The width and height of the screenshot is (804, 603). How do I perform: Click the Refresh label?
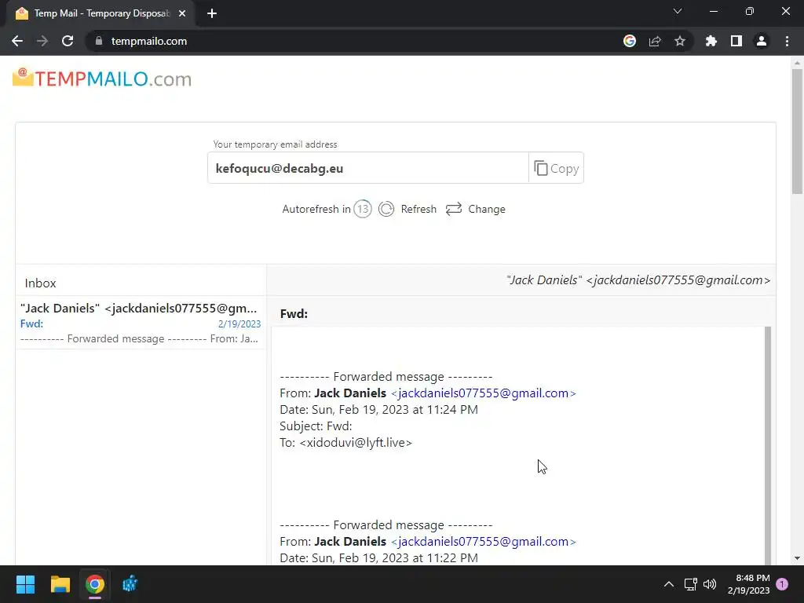point(418,209)
